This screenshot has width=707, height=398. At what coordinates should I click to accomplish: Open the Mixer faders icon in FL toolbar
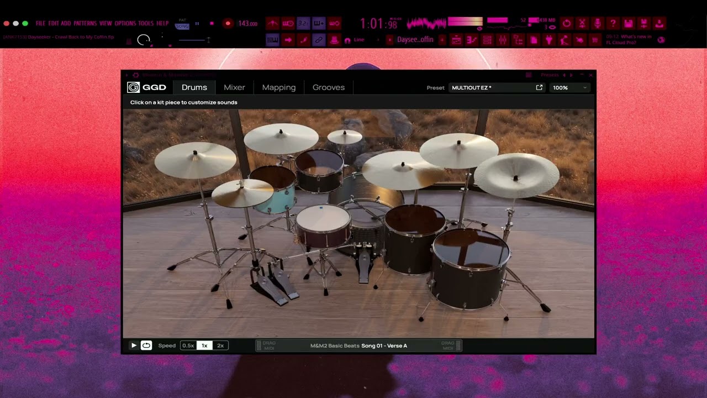tap(503, 40)
